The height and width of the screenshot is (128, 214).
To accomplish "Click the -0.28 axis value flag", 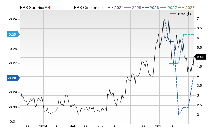I will click(x=13, y=78).
